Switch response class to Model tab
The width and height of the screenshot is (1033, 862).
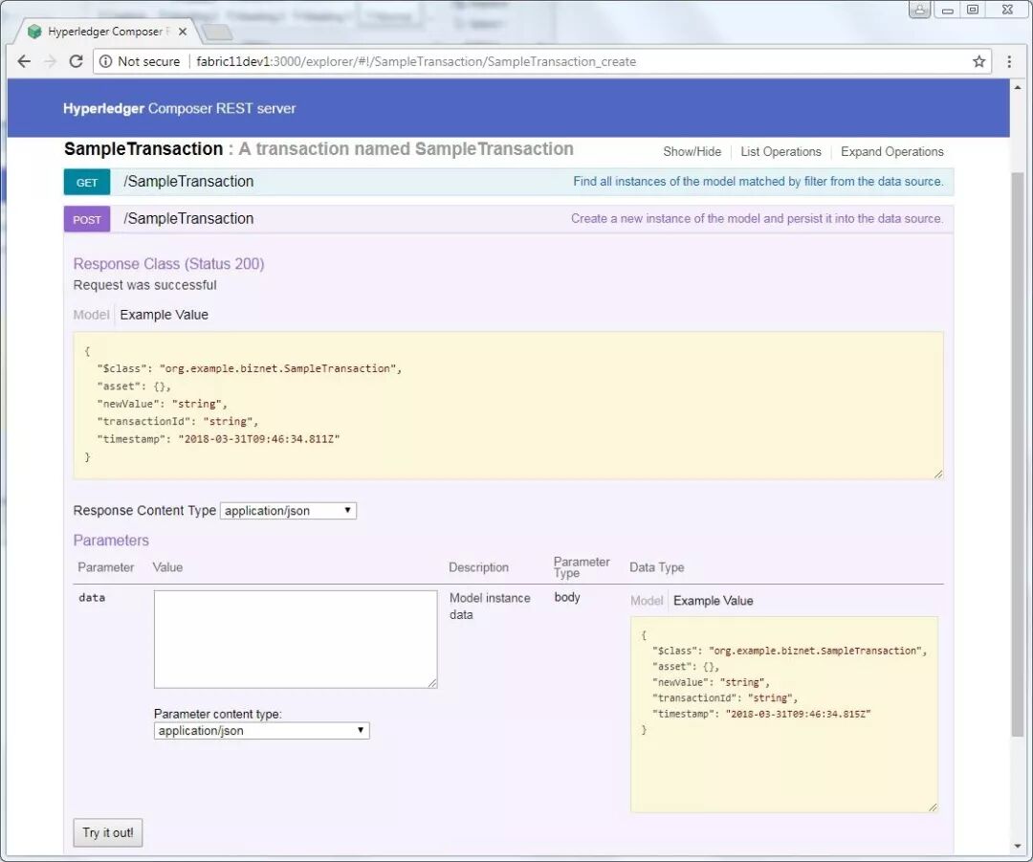tap(91, 315)
